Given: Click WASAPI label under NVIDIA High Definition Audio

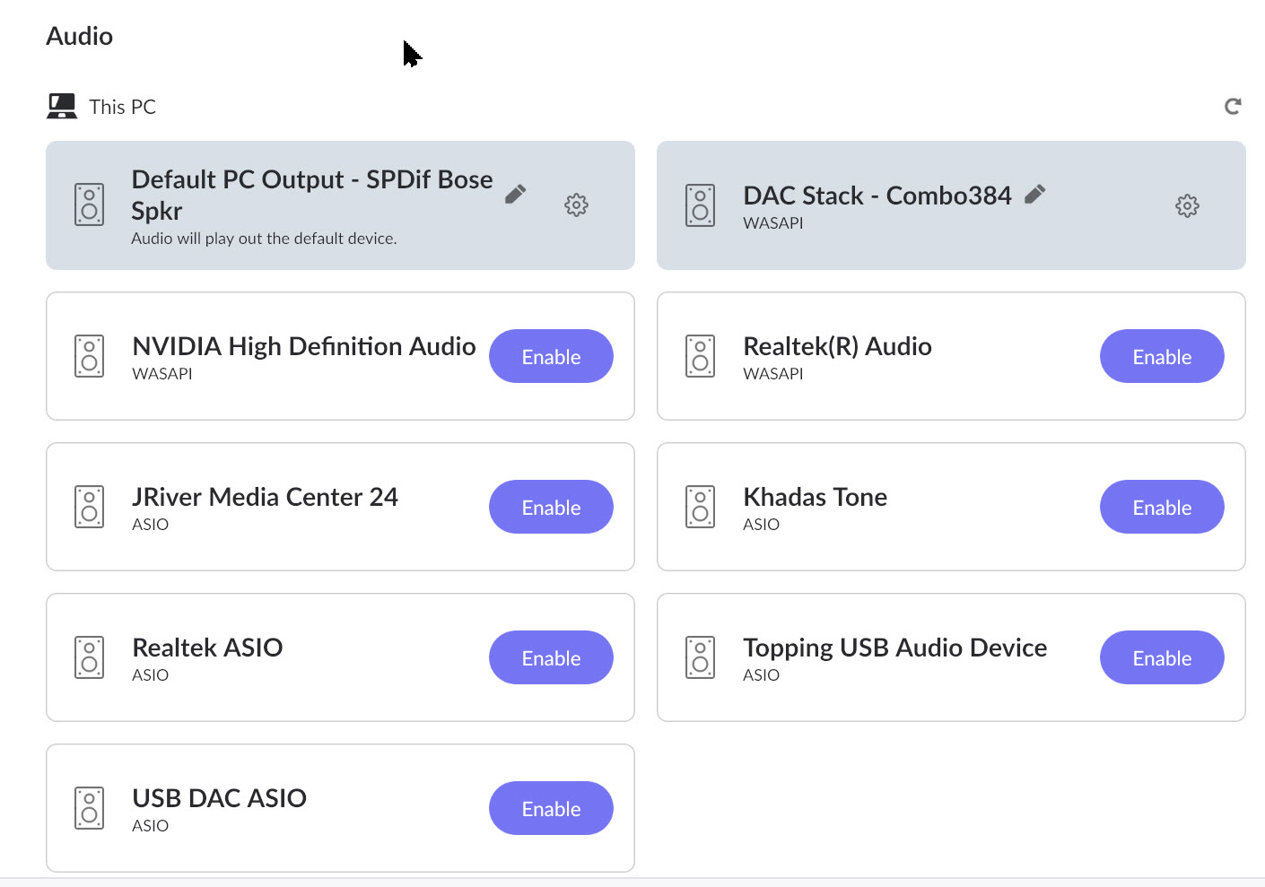Looking at the screenshot, I should click(x=162, y=374).
